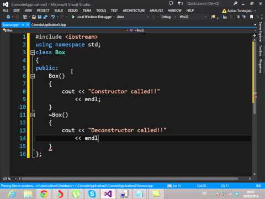The height and width of the screenshot is (199, 265).
Task: Collapse the Box() constructor outline region
Action: coord(33,76)
